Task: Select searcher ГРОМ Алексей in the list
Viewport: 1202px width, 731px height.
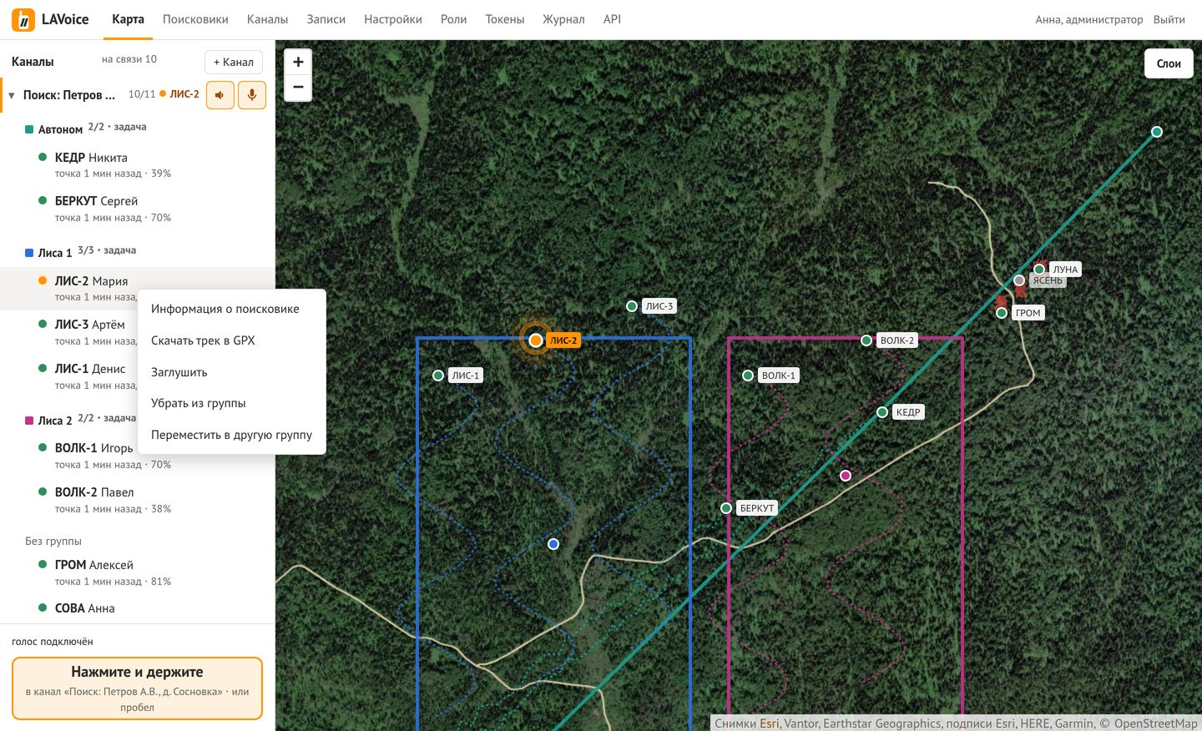Action: [x=137, y=572]
